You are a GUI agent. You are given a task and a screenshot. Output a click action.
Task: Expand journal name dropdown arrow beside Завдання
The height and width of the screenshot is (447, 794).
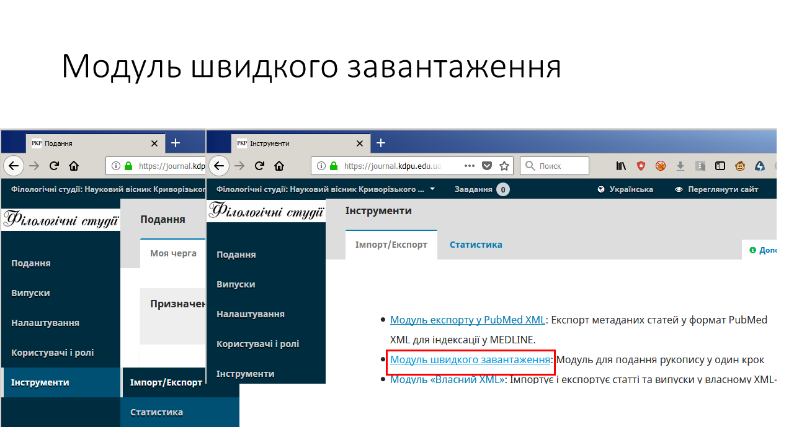point(432,189)
